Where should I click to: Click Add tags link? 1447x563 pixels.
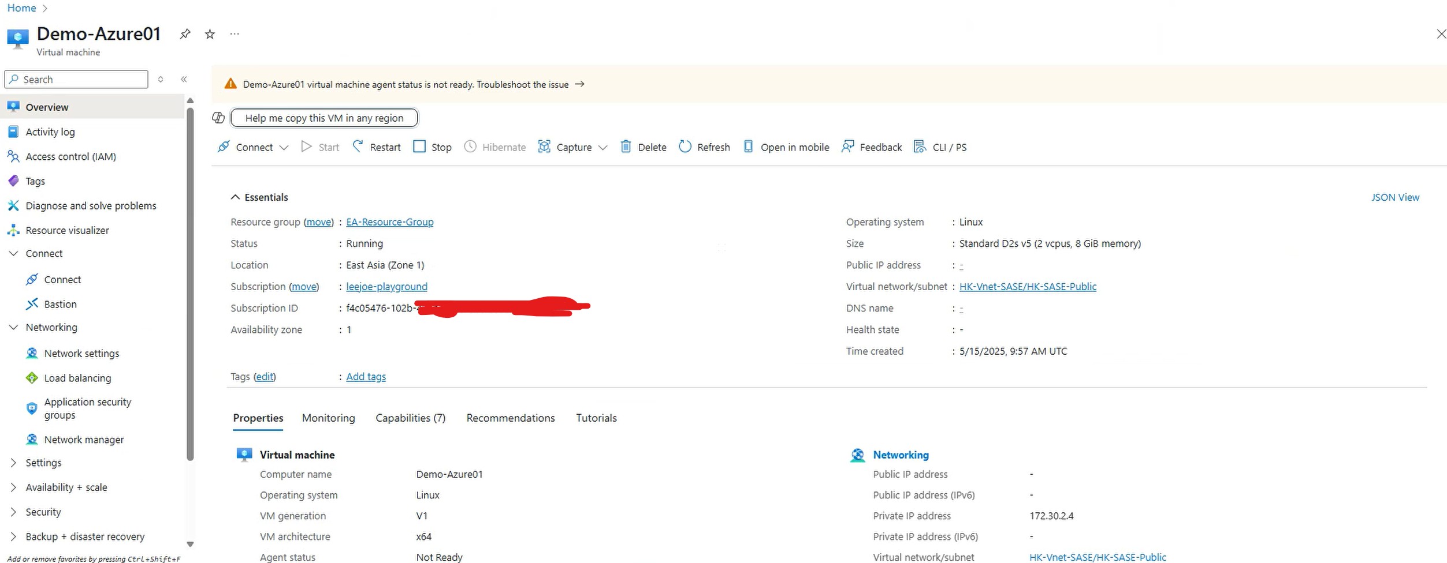[366, 376]
